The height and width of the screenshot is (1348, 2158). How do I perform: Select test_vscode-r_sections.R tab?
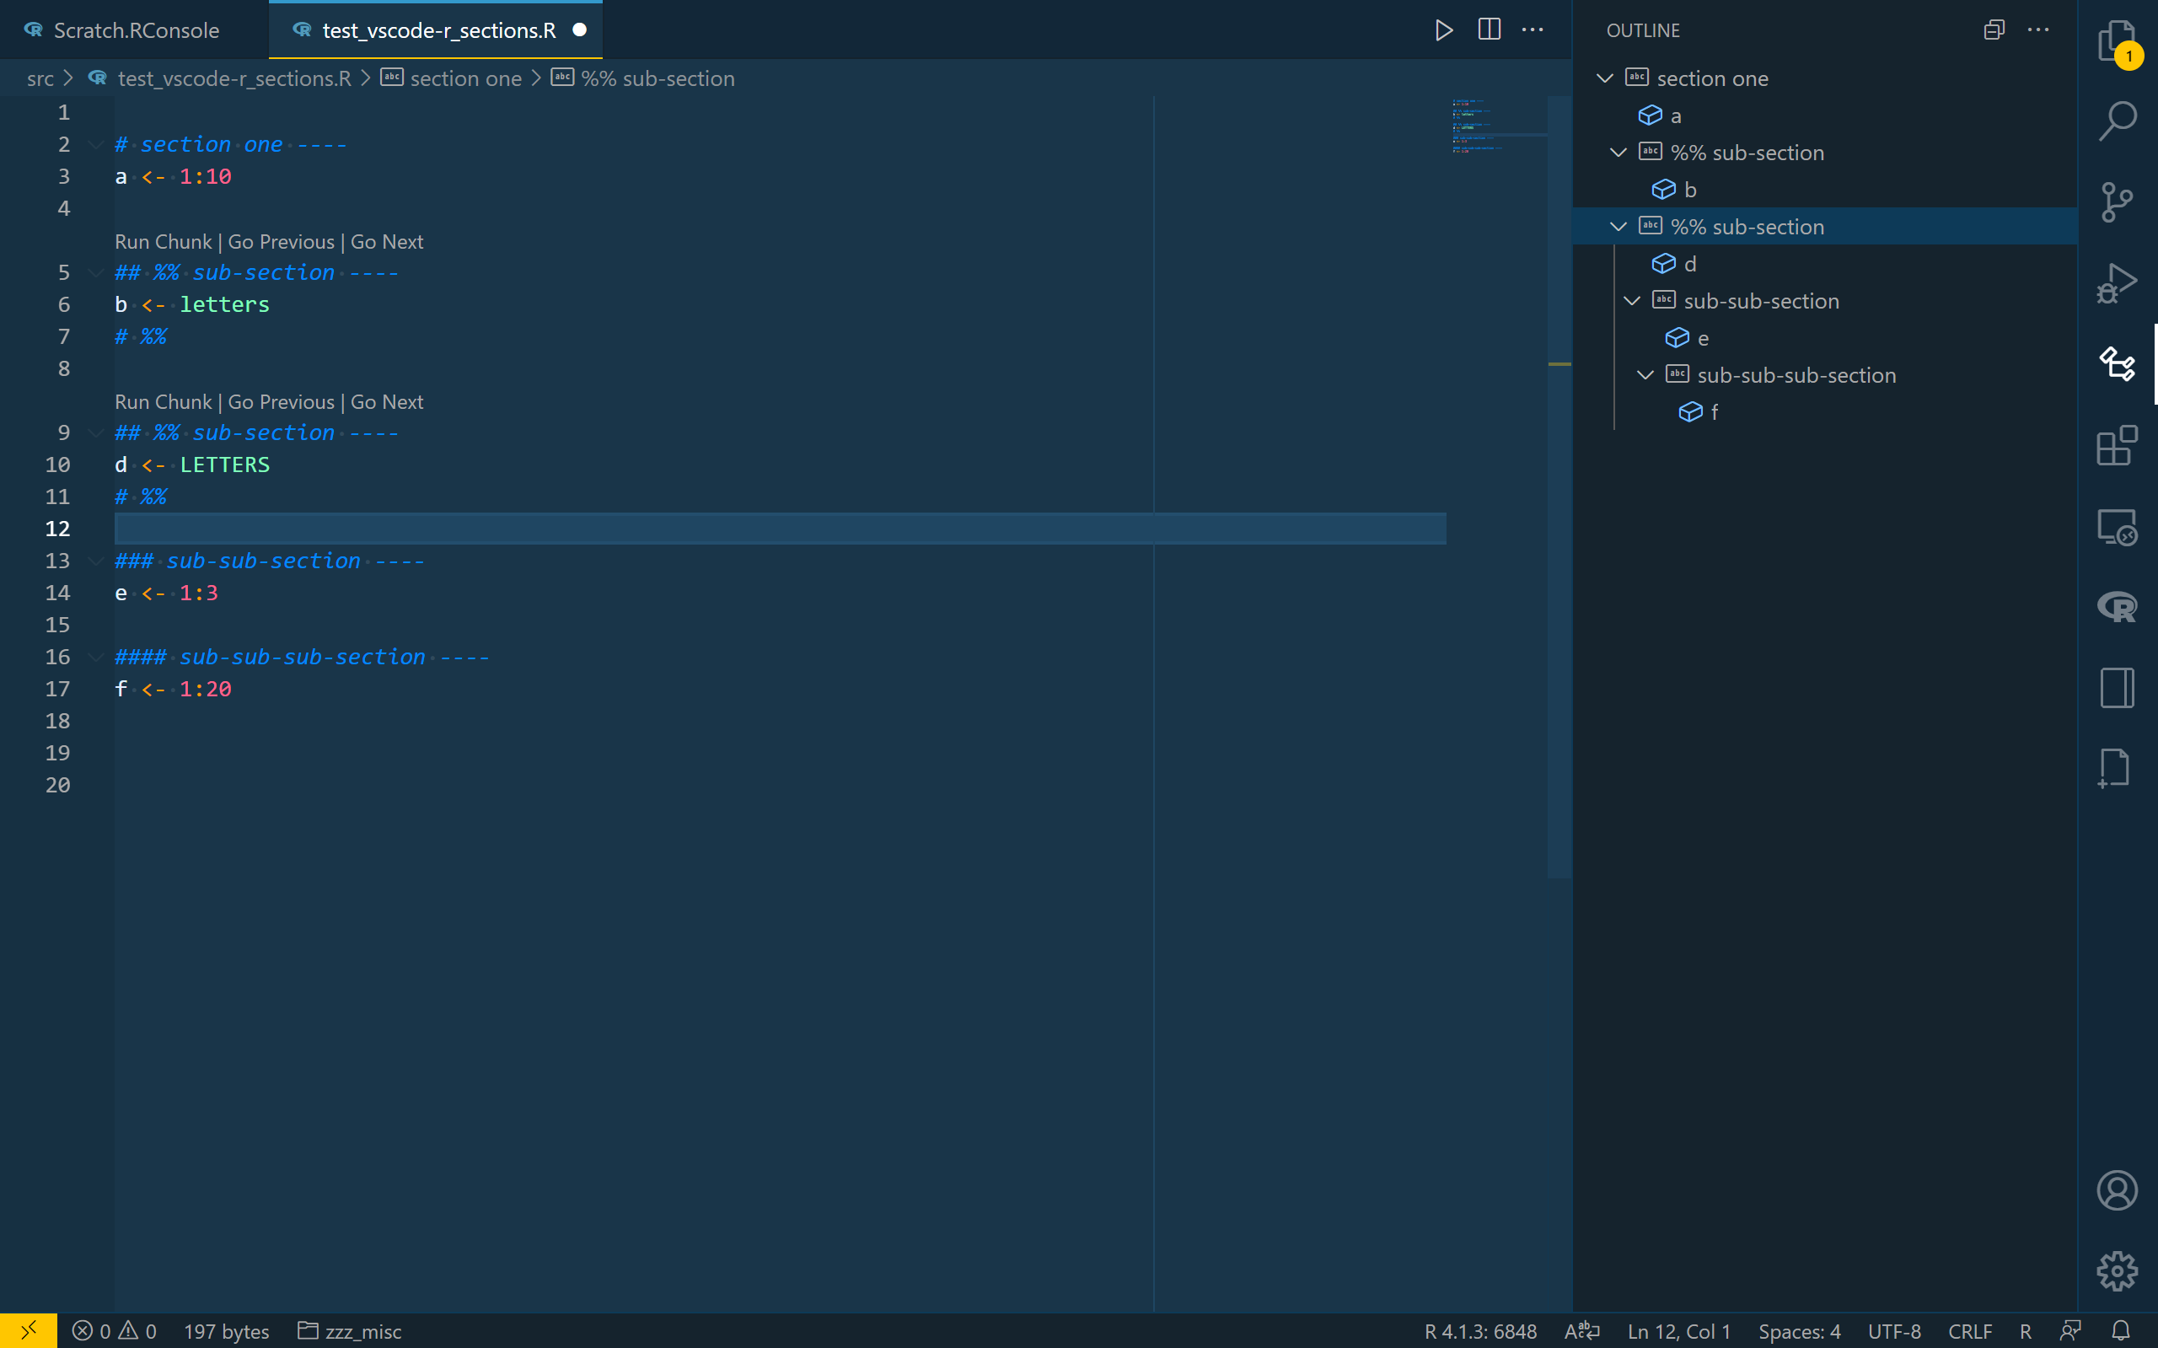(x=438, y=30)
